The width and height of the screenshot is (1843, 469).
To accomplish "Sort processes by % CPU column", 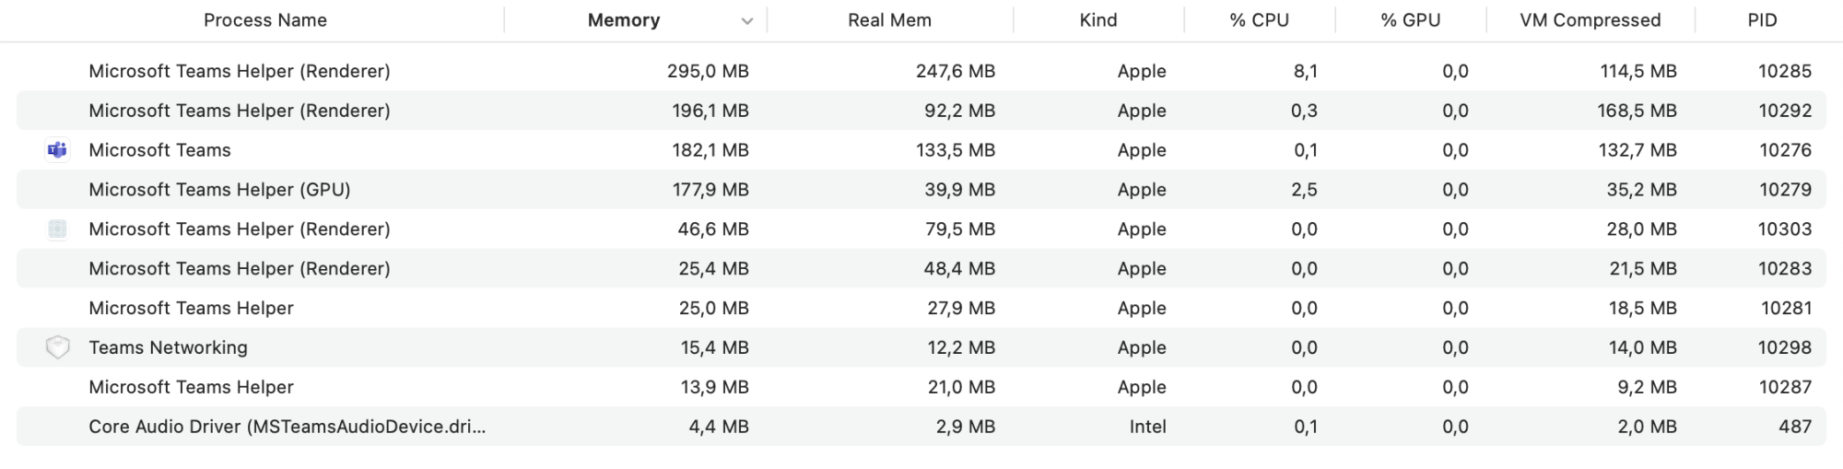I will pos(1259,20).
